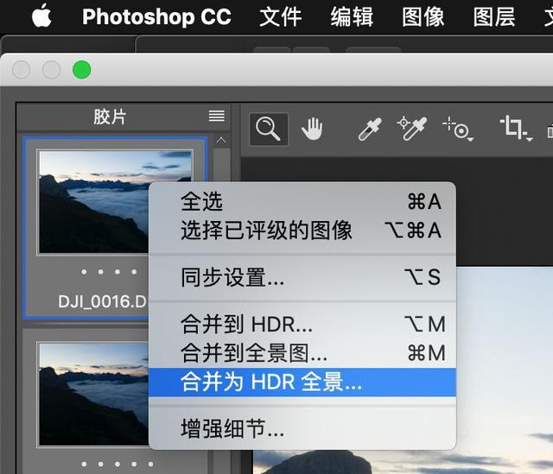
Task: Select the Zoom magnifier tool
Action: 269,130
